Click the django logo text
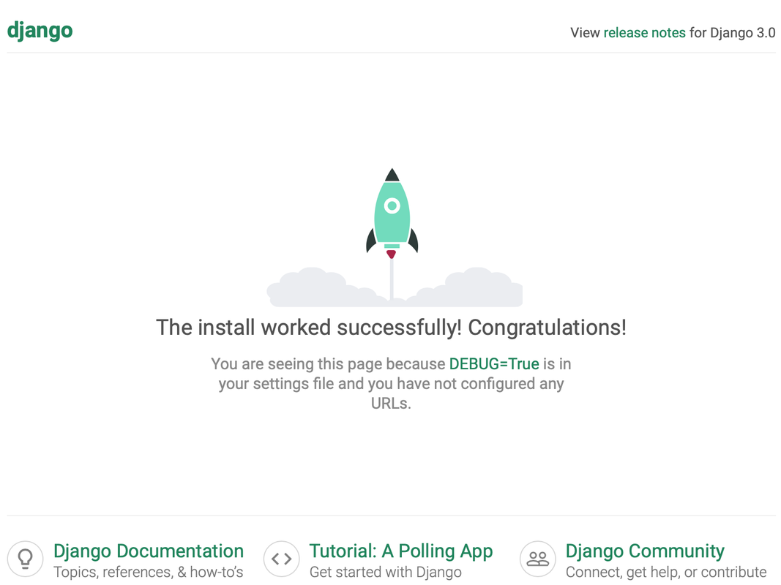Image resolution: width=781 pixels, height=585 pixels. point(40,31)
